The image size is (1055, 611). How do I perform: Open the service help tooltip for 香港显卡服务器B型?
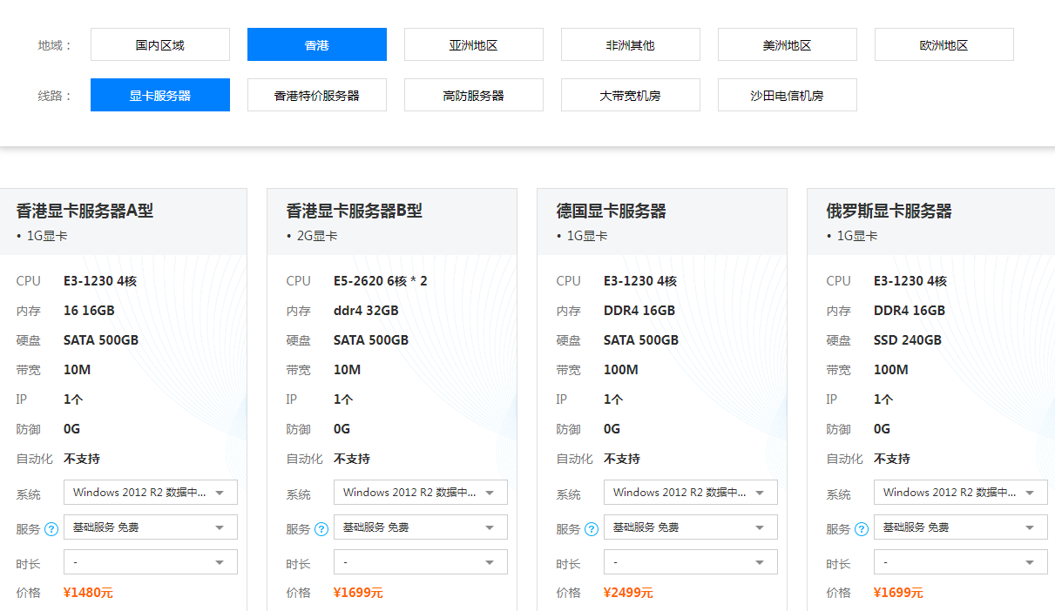click(x=322, y=527)
